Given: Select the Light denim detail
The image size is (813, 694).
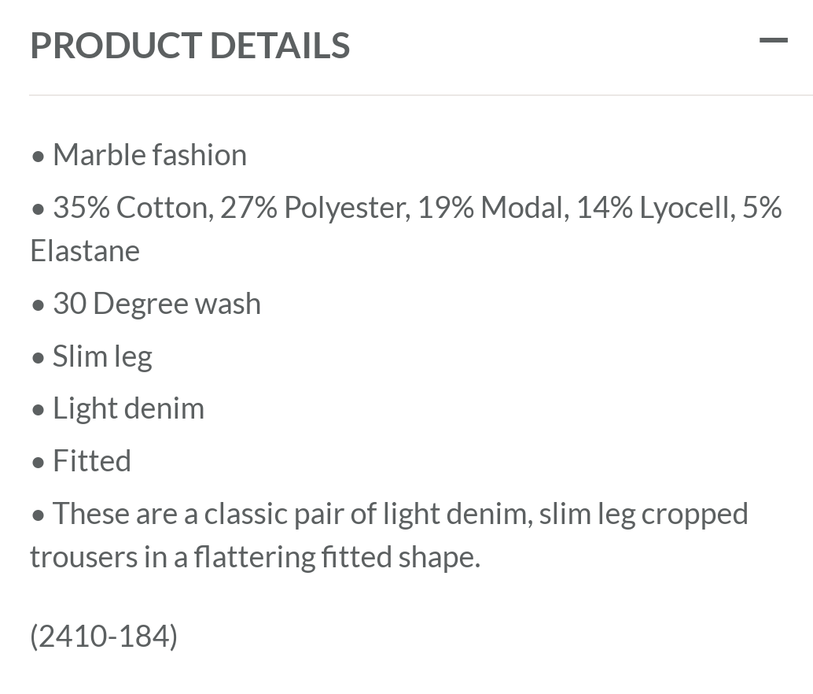Looking at the screenshot, I should coord(128,408).
